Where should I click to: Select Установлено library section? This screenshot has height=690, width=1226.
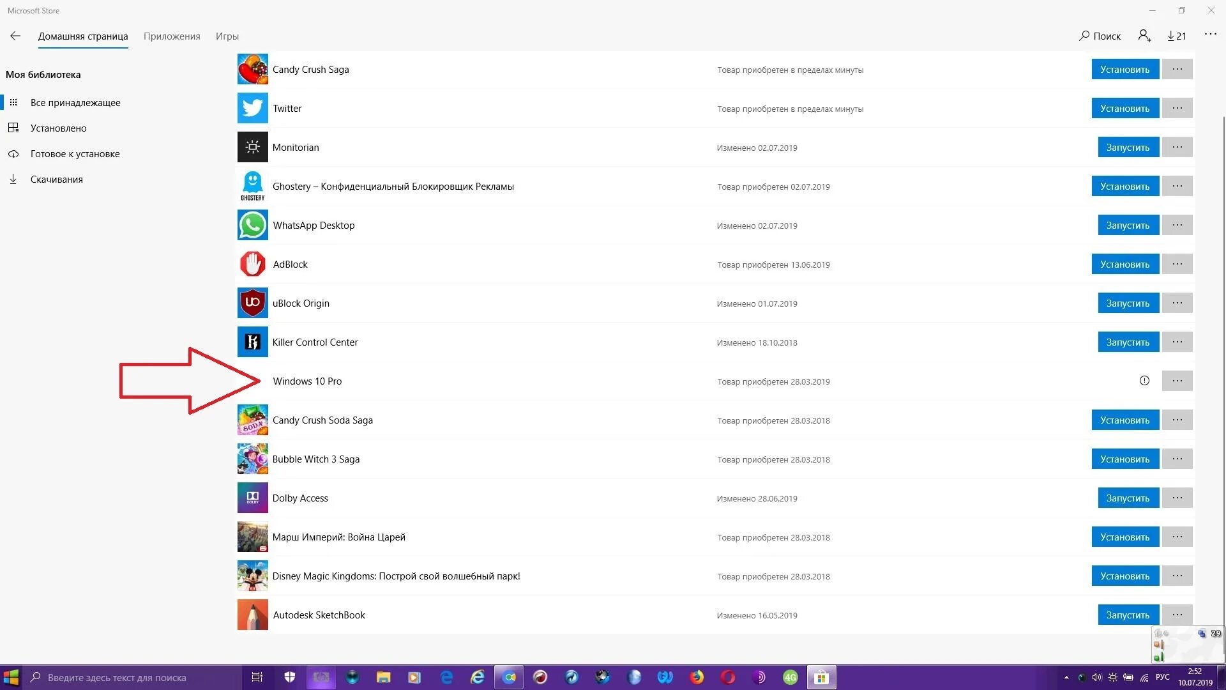(59, 127)
